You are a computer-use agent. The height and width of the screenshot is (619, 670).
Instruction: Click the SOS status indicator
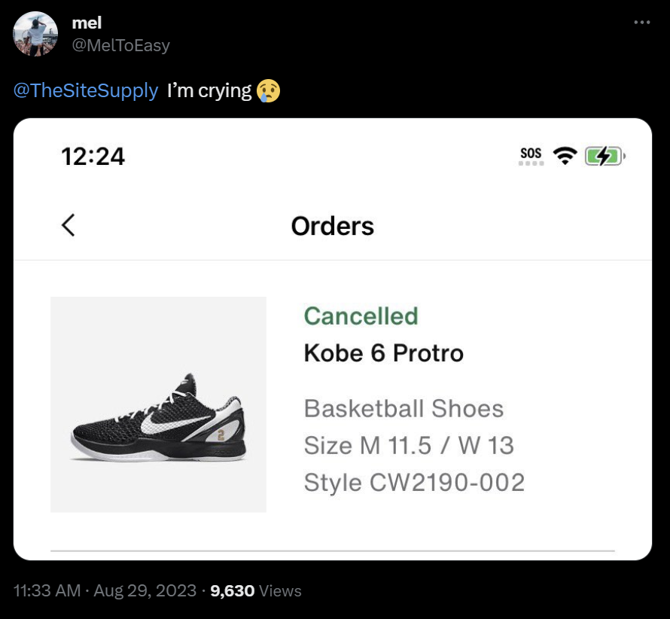pos(531,156)
